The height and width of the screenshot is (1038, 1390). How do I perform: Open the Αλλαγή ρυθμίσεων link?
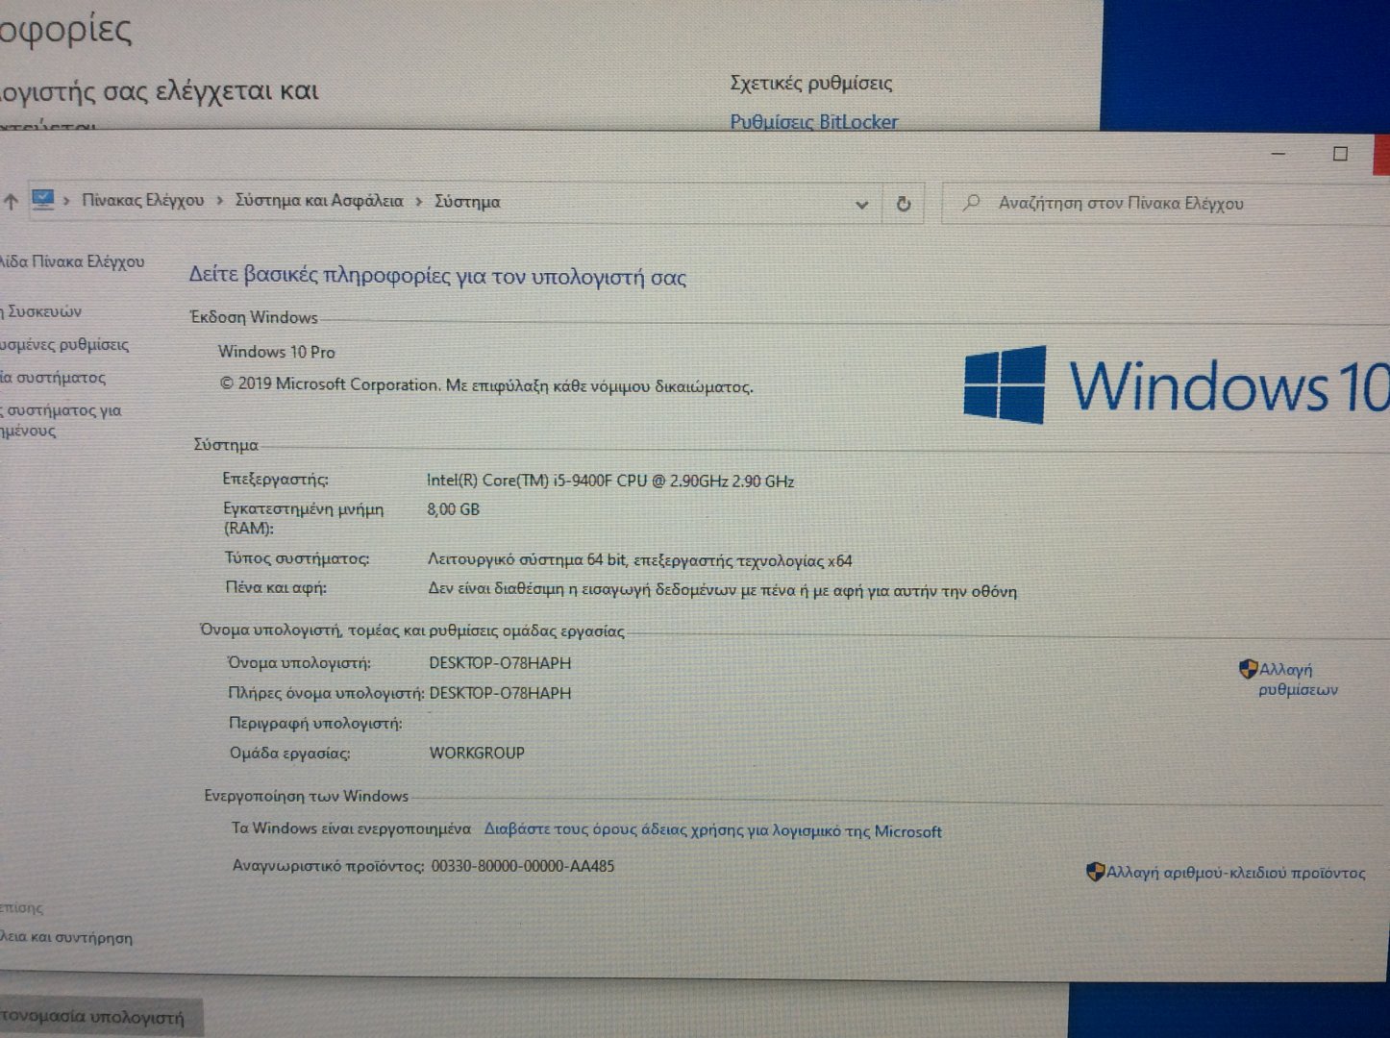pyautogui.click(x=1298, y=680)
